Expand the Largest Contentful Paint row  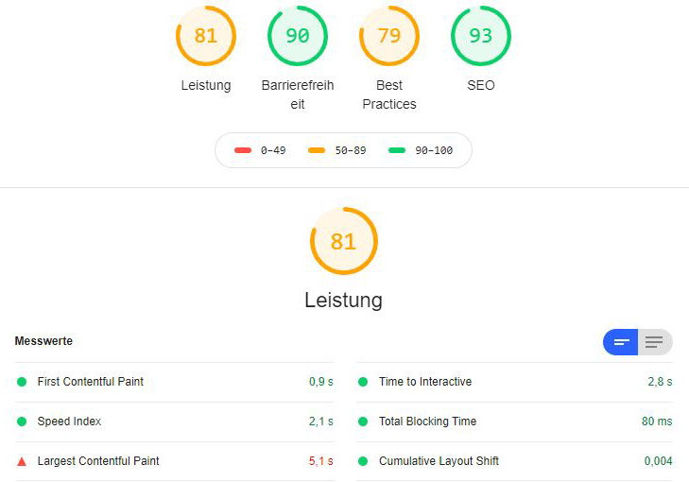[98, 461]
